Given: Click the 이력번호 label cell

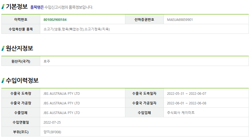Looking at the screenshot, I should click(21, 20).
